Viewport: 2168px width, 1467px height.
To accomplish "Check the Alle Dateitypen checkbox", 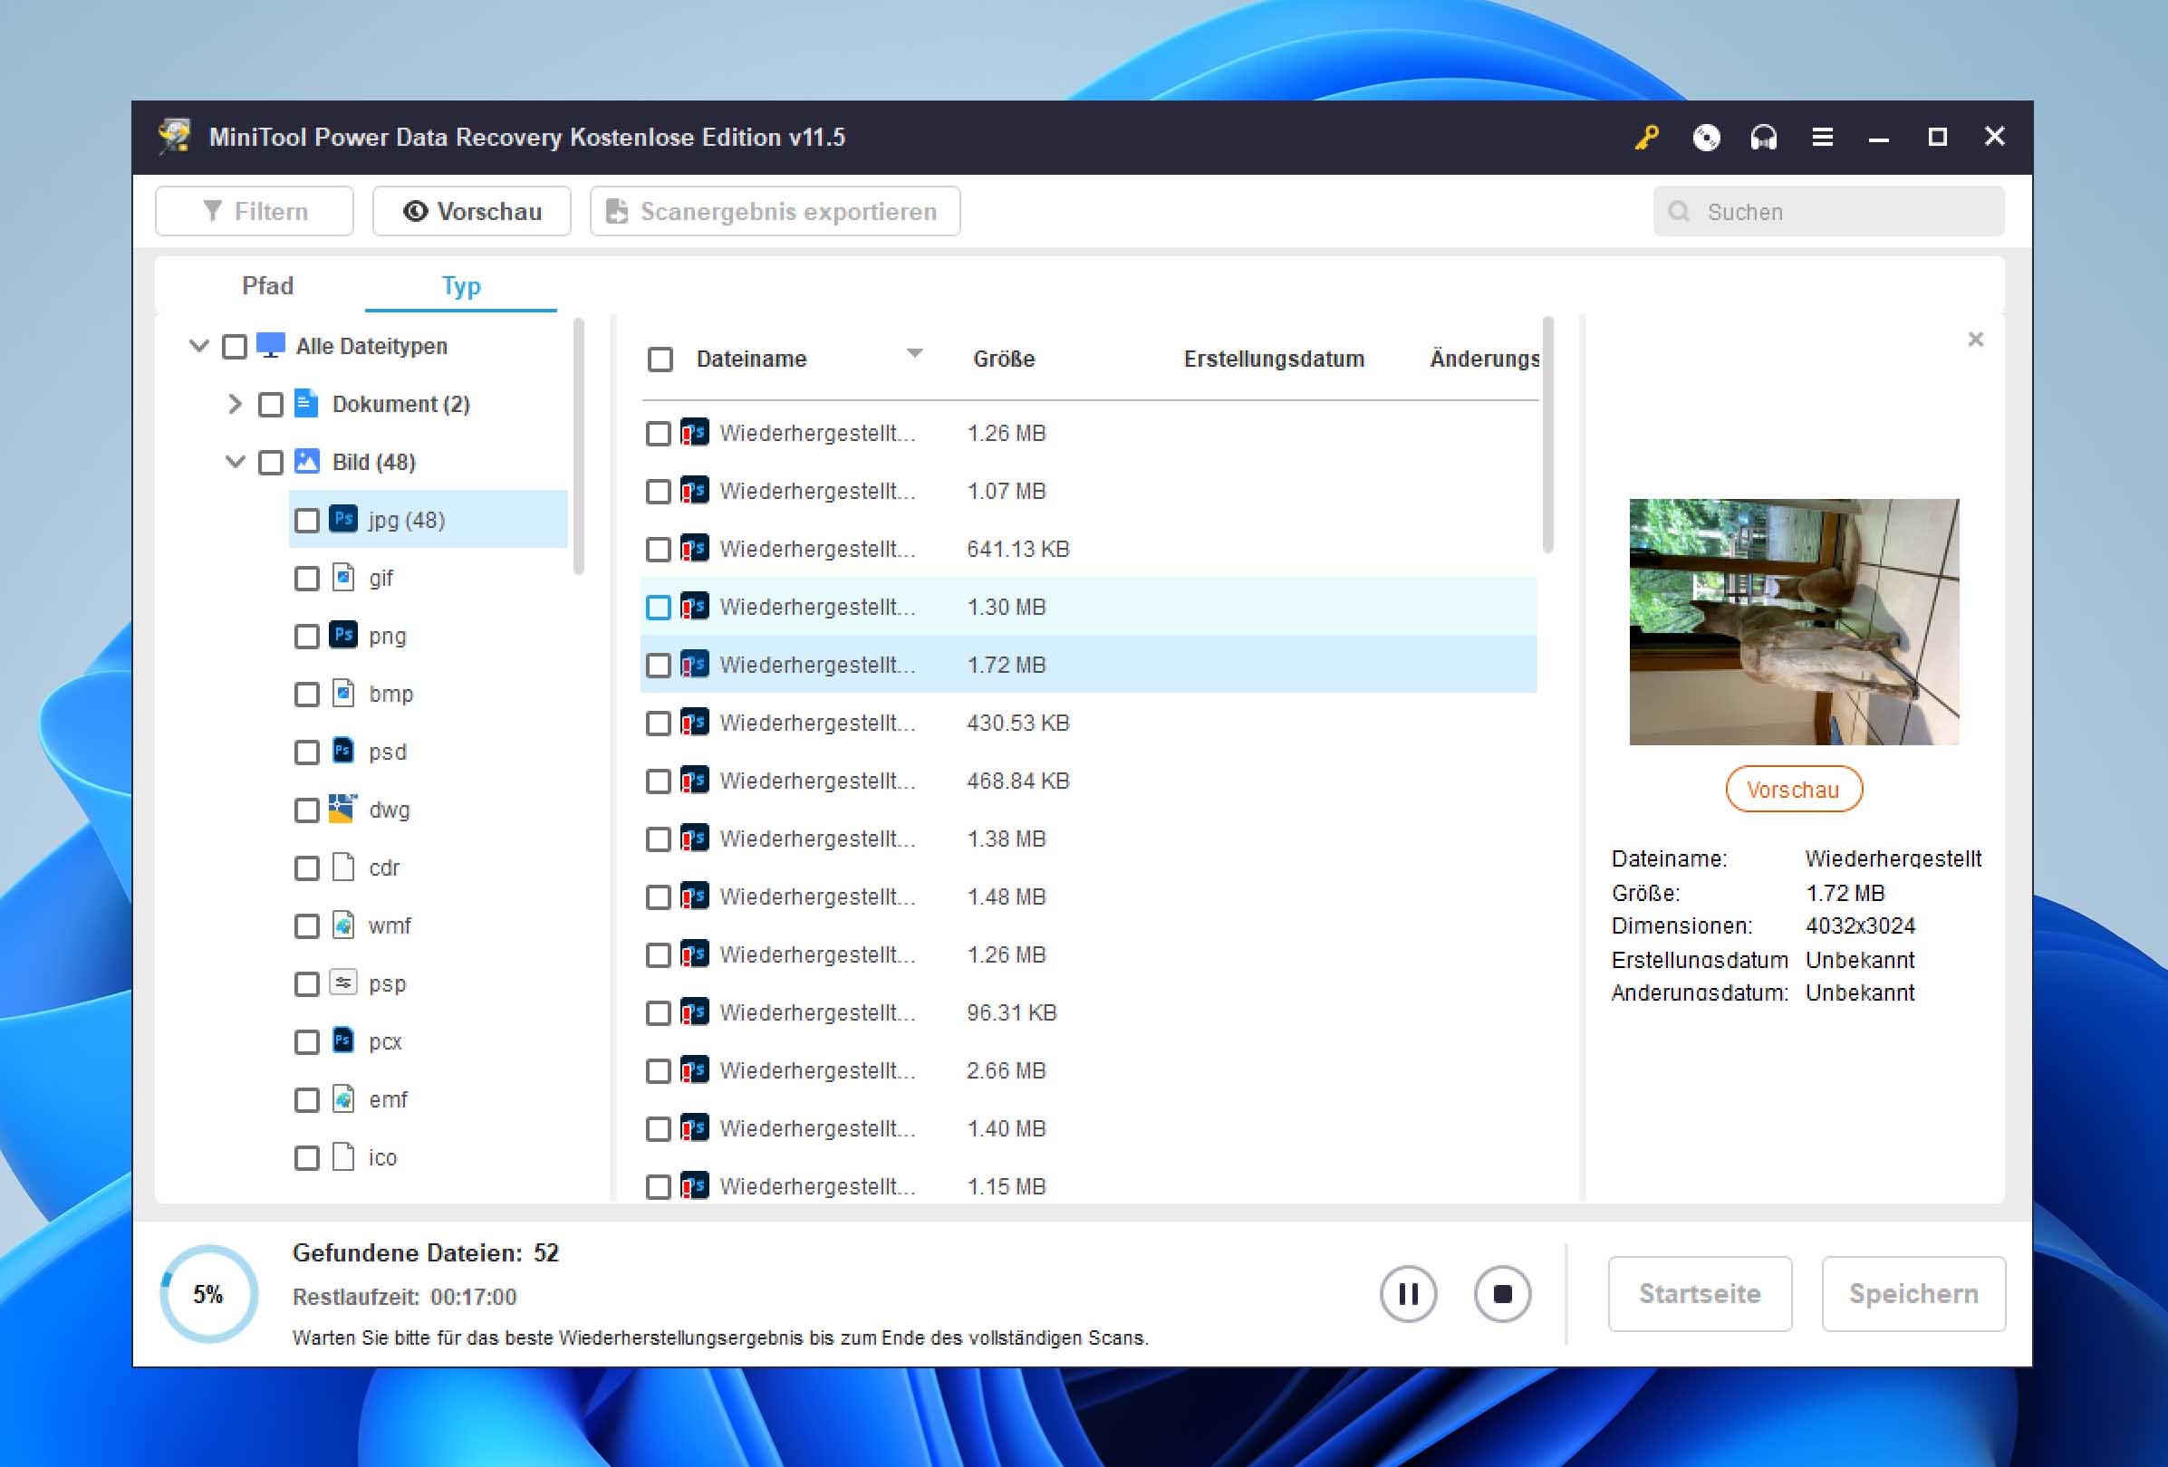I will tap(234, 347).
